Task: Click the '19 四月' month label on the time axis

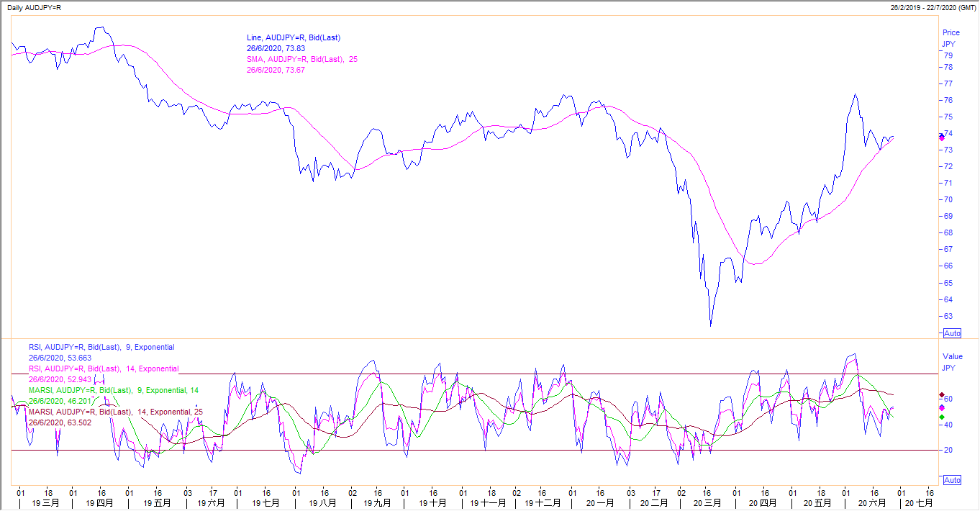Action: point(100,503)
